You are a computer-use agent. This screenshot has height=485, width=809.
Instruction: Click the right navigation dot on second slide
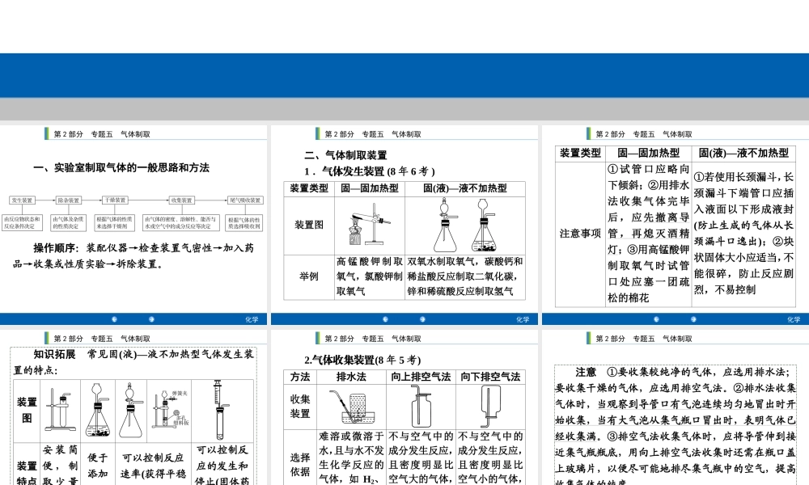(x=423, y=318)
